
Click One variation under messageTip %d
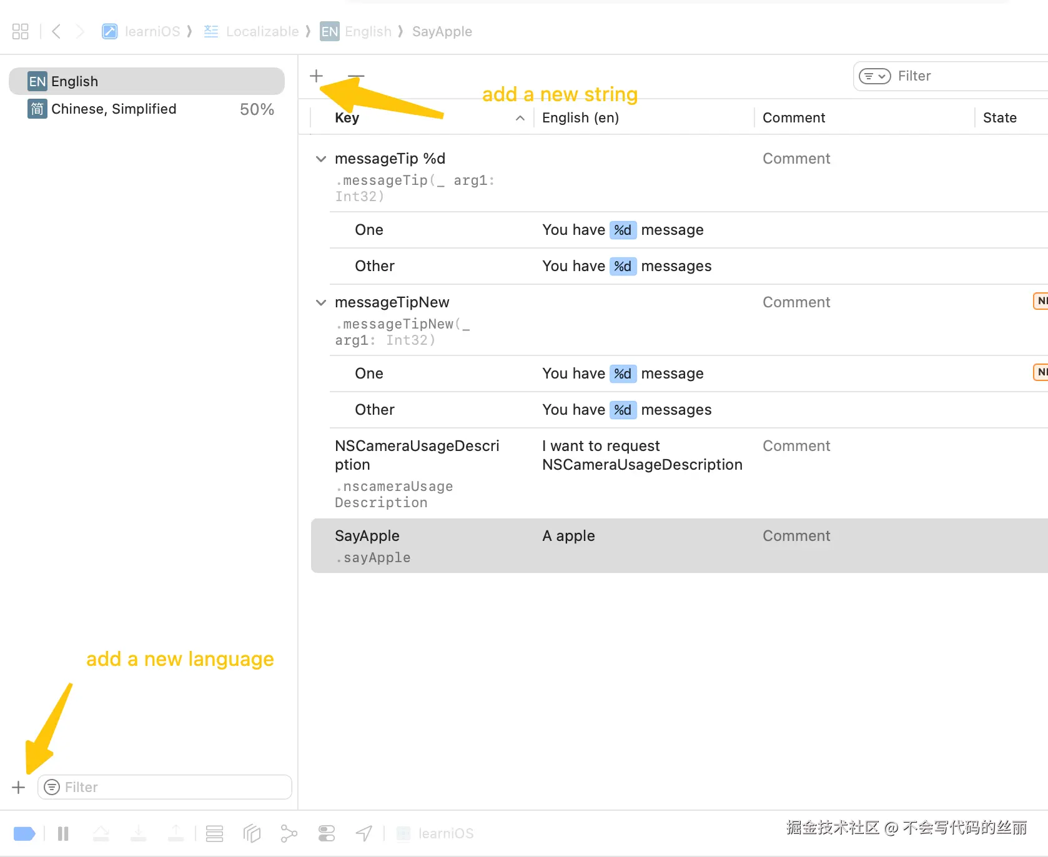click(x=369, y=230)
